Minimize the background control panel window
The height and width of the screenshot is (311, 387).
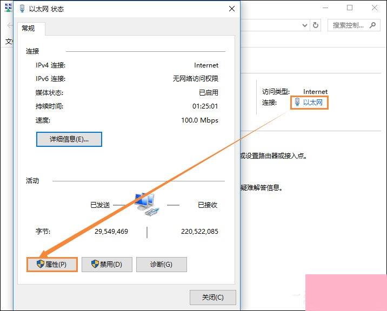pyautogui.click(x=325, y=8)
